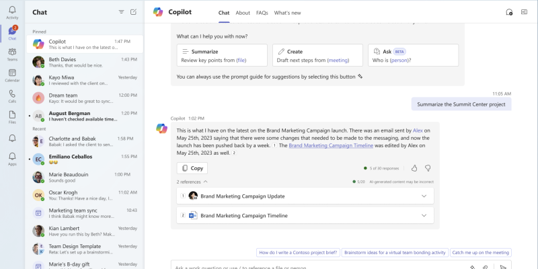Viewport: 538px width, 269px height.
Task: Click the attach paperclip icon
Action: (x=485, y=267)
